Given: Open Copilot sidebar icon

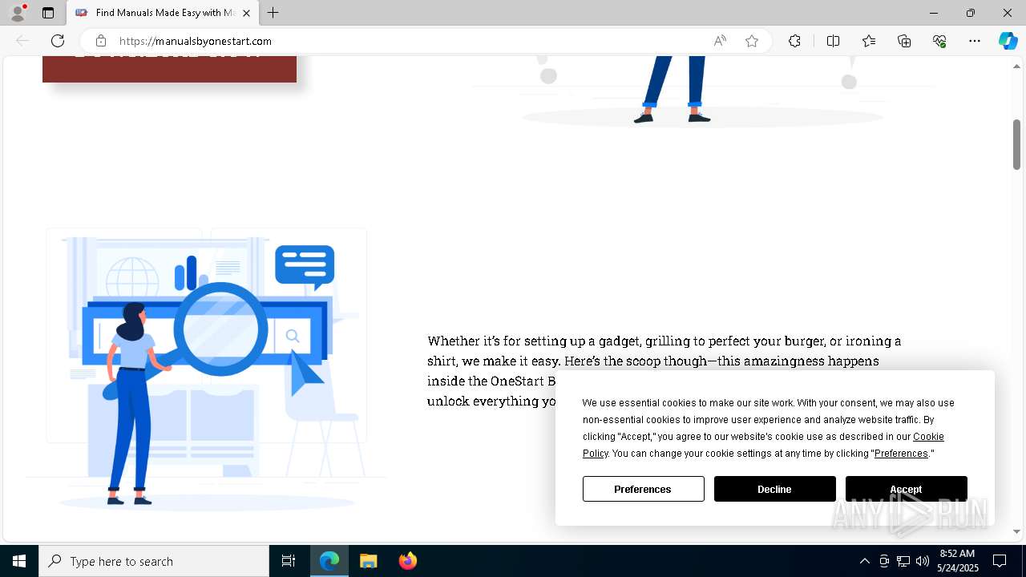Looking at the screenshot, I should coord(1008,41).
